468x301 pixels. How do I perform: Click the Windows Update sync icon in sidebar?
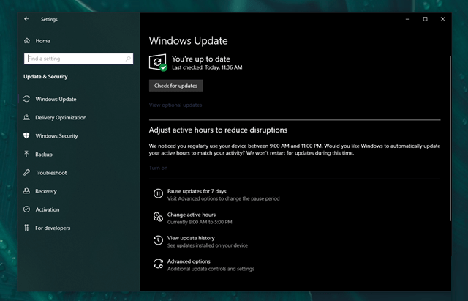[27, 99]
